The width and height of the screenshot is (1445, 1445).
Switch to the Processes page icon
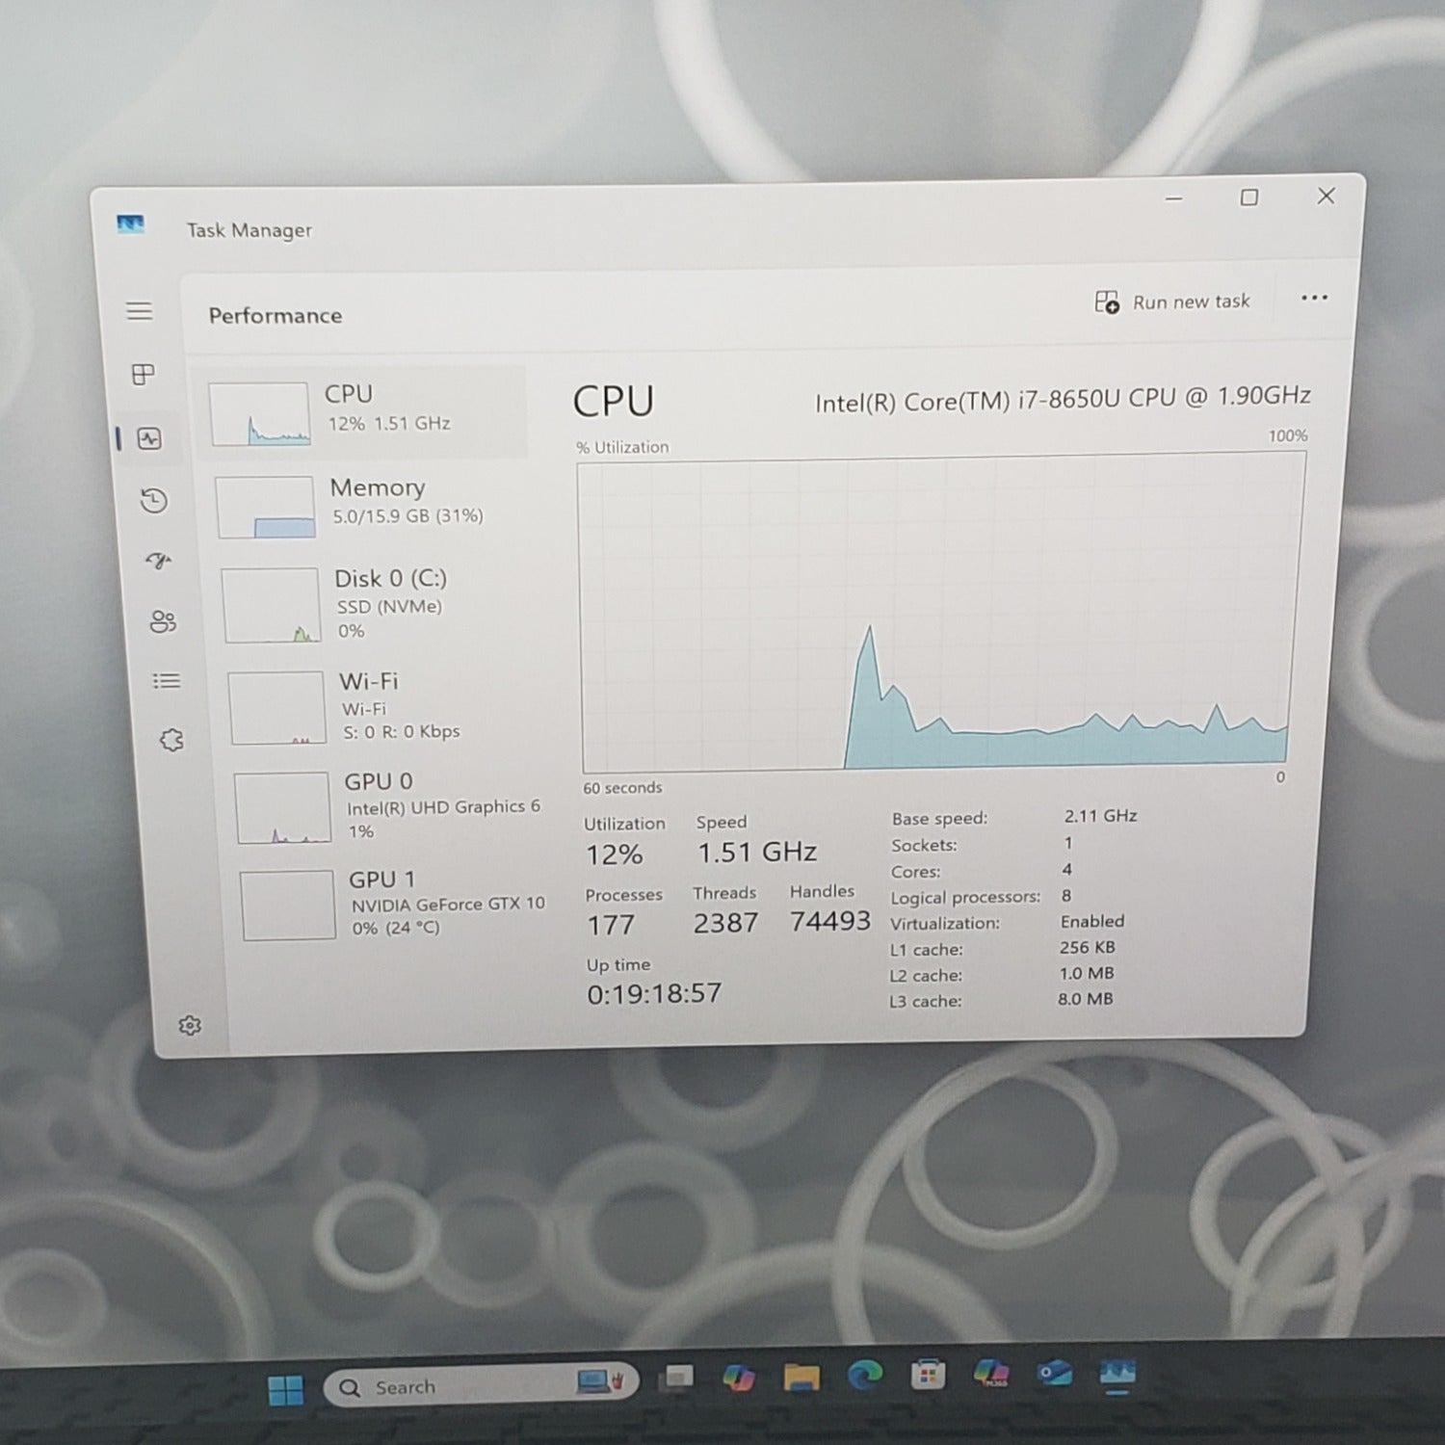coord(144,375)
